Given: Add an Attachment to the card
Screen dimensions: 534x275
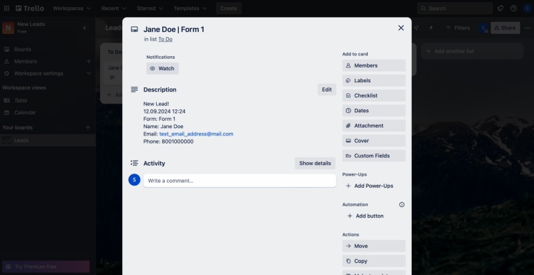Looking at the screenshot, I should [x=374, y=125].
